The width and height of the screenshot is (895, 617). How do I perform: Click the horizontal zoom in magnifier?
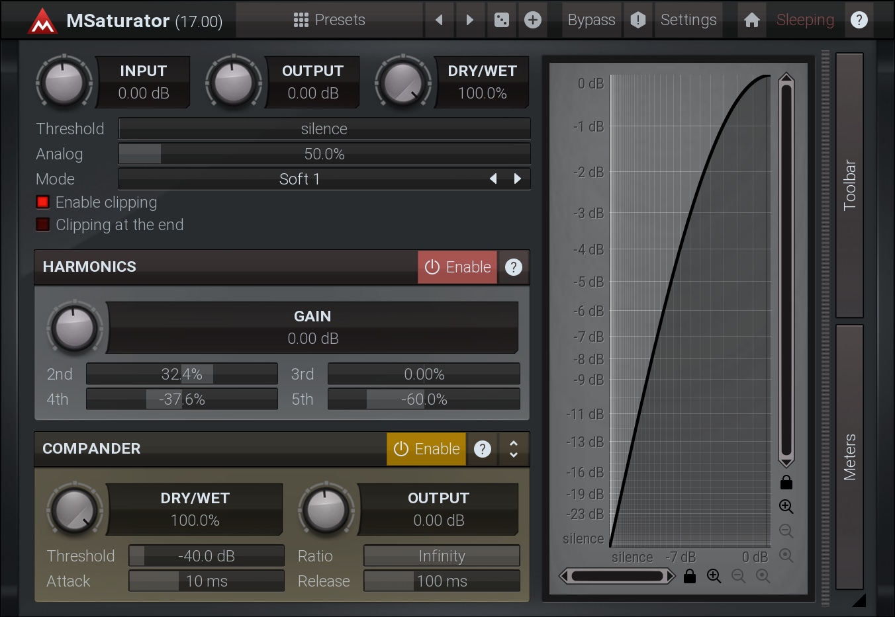pos(714,576)
